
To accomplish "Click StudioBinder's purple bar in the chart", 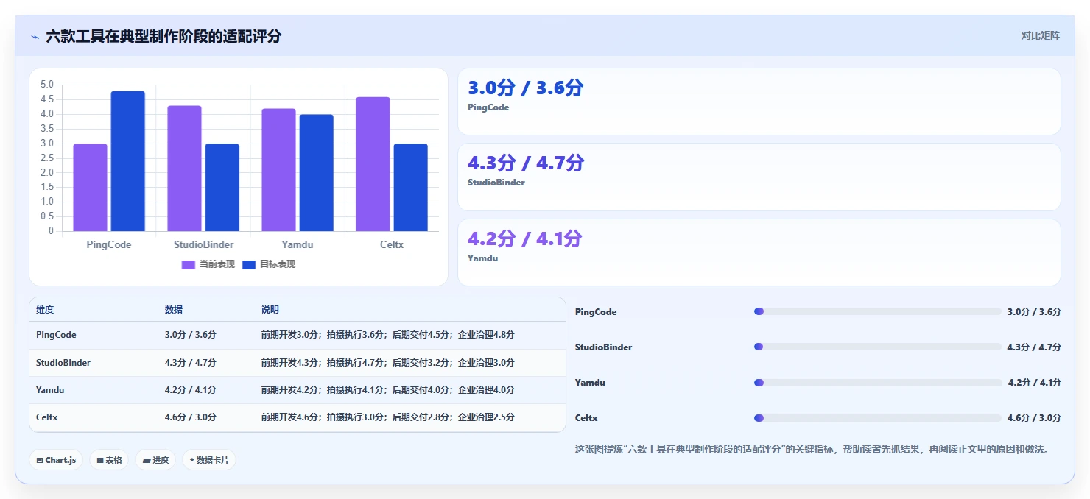I will (x=184, y=169).
